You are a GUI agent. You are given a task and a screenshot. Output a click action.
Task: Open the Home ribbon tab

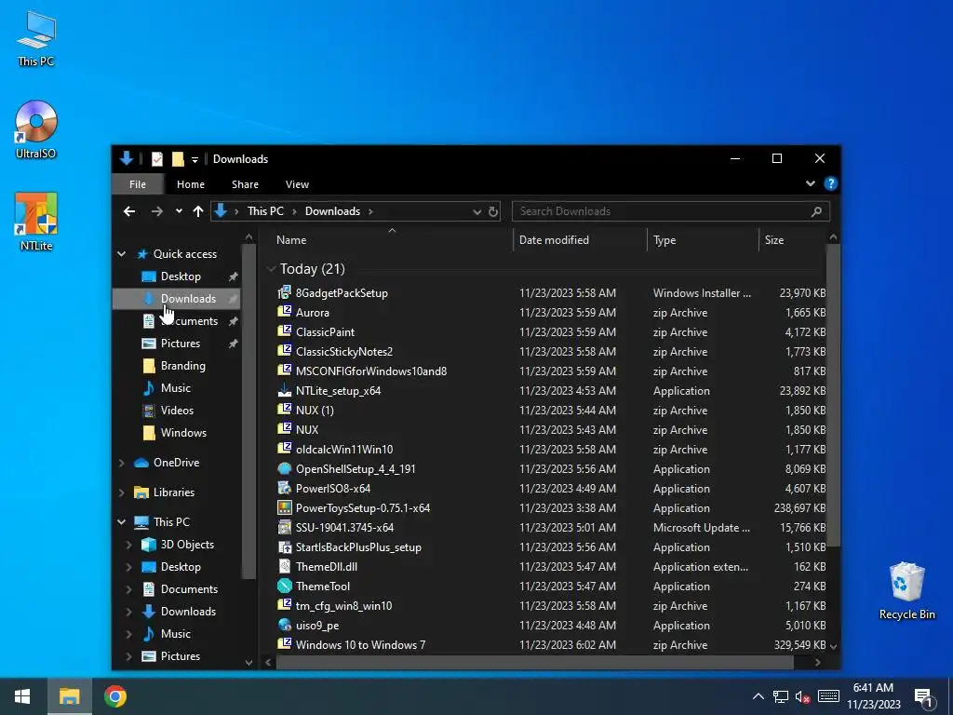click(x=190, y=184)
